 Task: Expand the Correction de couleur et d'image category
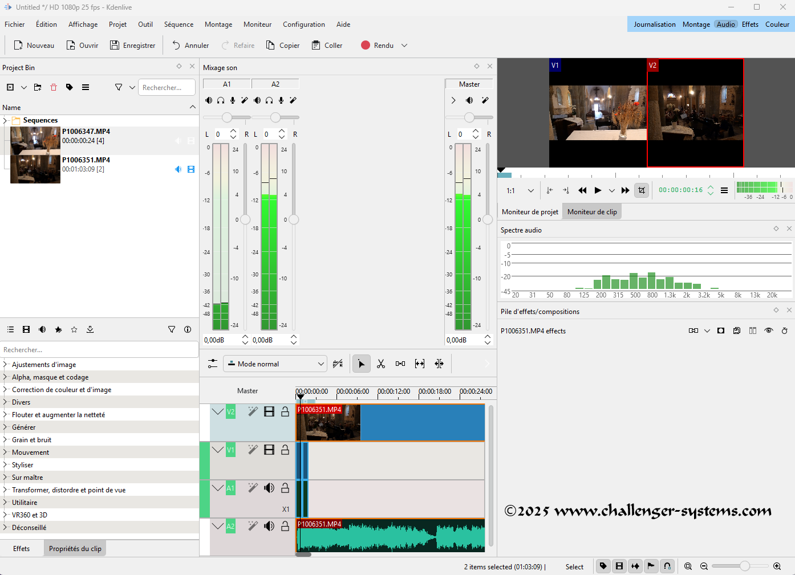[x=5, y=389]
